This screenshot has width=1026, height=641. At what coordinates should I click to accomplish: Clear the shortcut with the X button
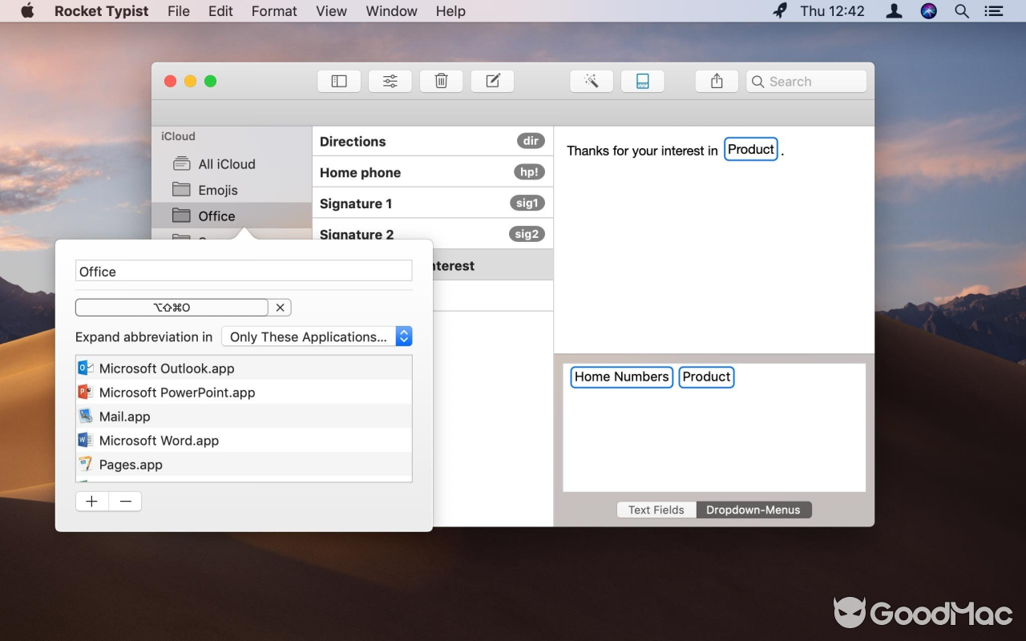click(x=280, y=307)
